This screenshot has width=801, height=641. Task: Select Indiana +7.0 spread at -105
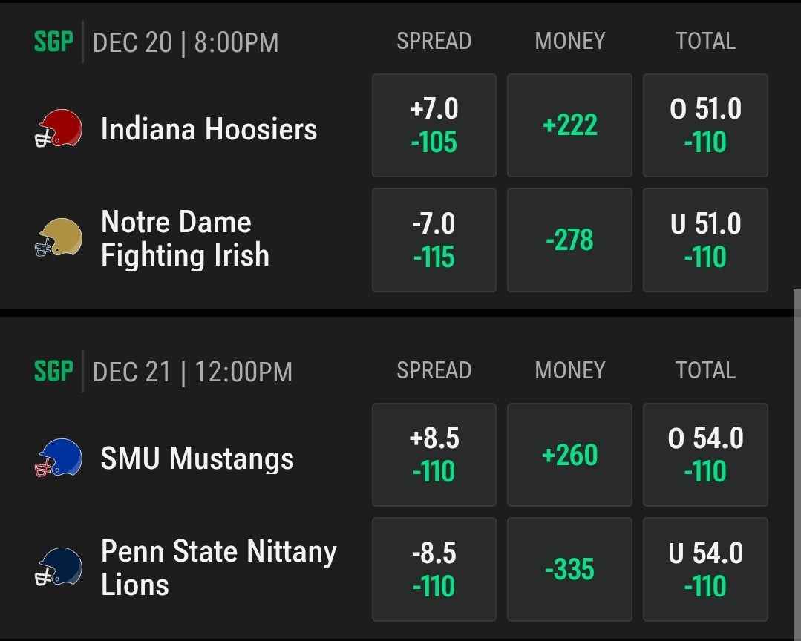pyautogui.click(x=434, y=125)
